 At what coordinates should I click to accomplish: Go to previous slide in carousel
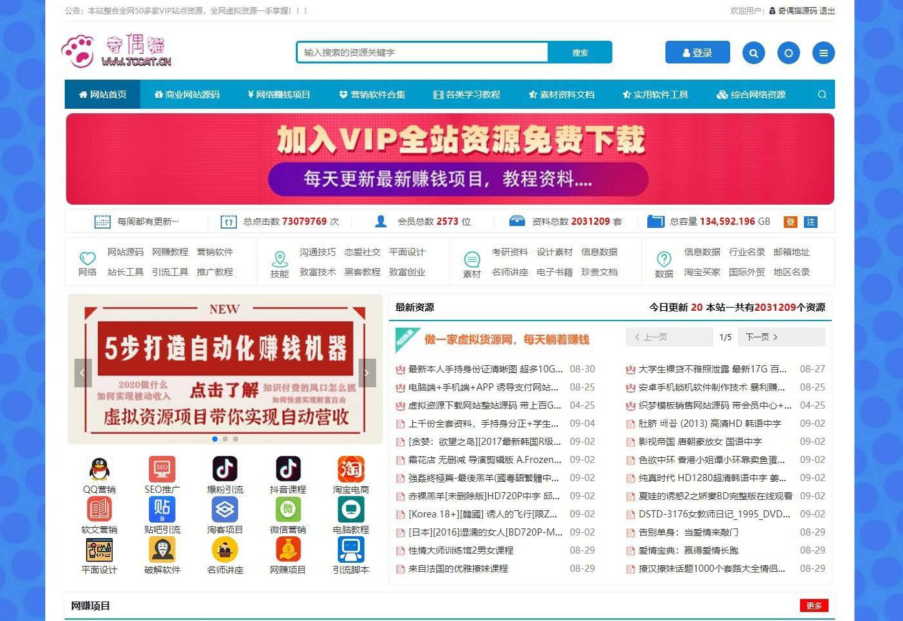82,373
